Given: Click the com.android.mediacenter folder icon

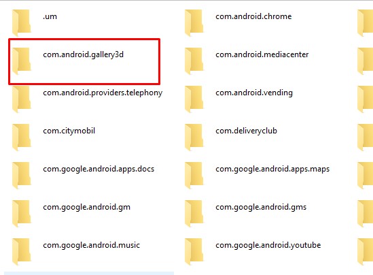Looking at the screenshot, I should [x=194, y=61].
